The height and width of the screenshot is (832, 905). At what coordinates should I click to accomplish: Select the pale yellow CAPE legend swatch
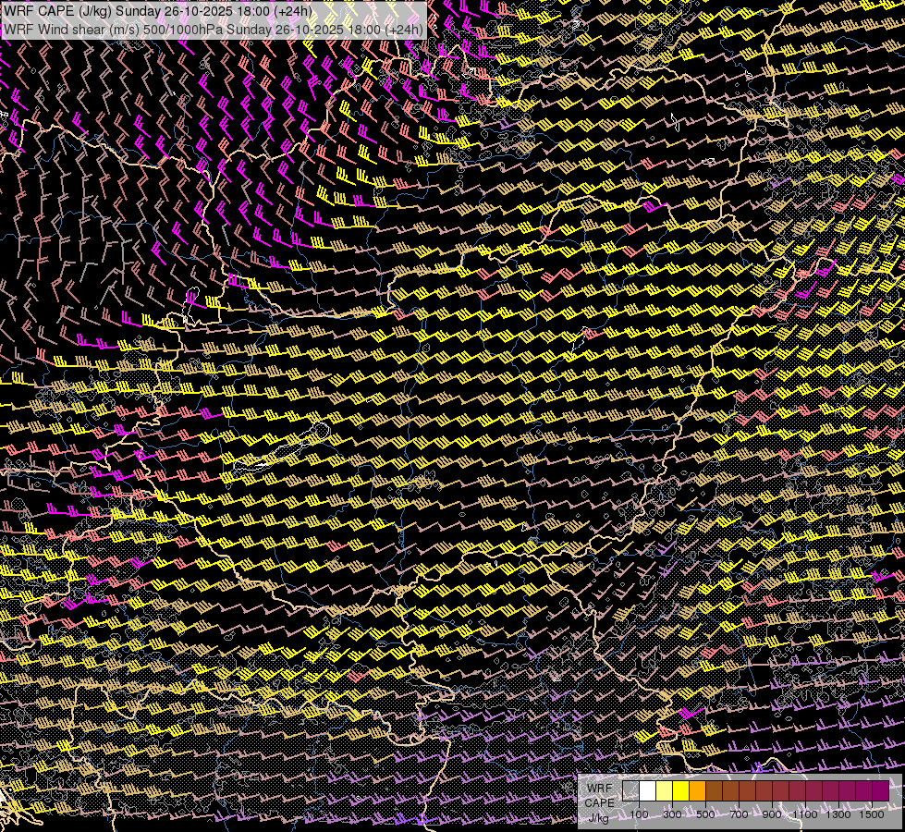[665, 790]
